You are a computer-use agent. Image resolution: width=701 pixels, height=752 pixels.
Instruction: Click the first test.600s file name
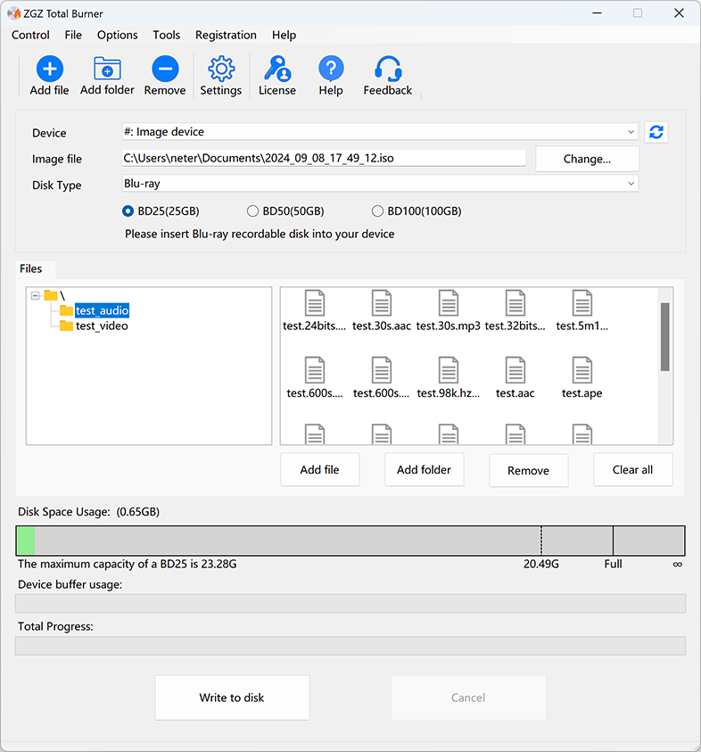(x=315, y=393)
